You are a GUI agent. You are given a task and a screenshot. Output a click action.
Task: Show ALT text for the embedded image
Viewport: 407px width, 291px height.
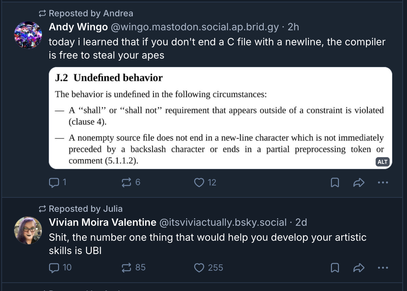pyautogui.click(x=382, y=162)
